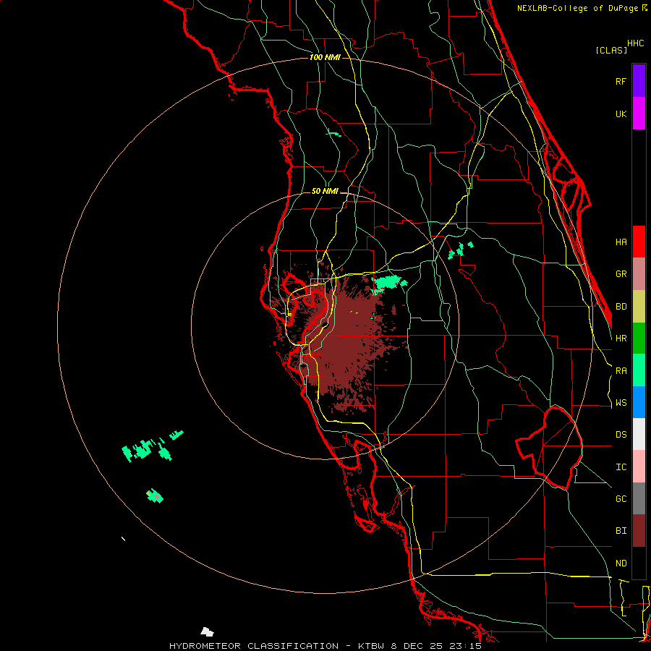Click the GC gray legend swatch

click(x=639, y=498)
